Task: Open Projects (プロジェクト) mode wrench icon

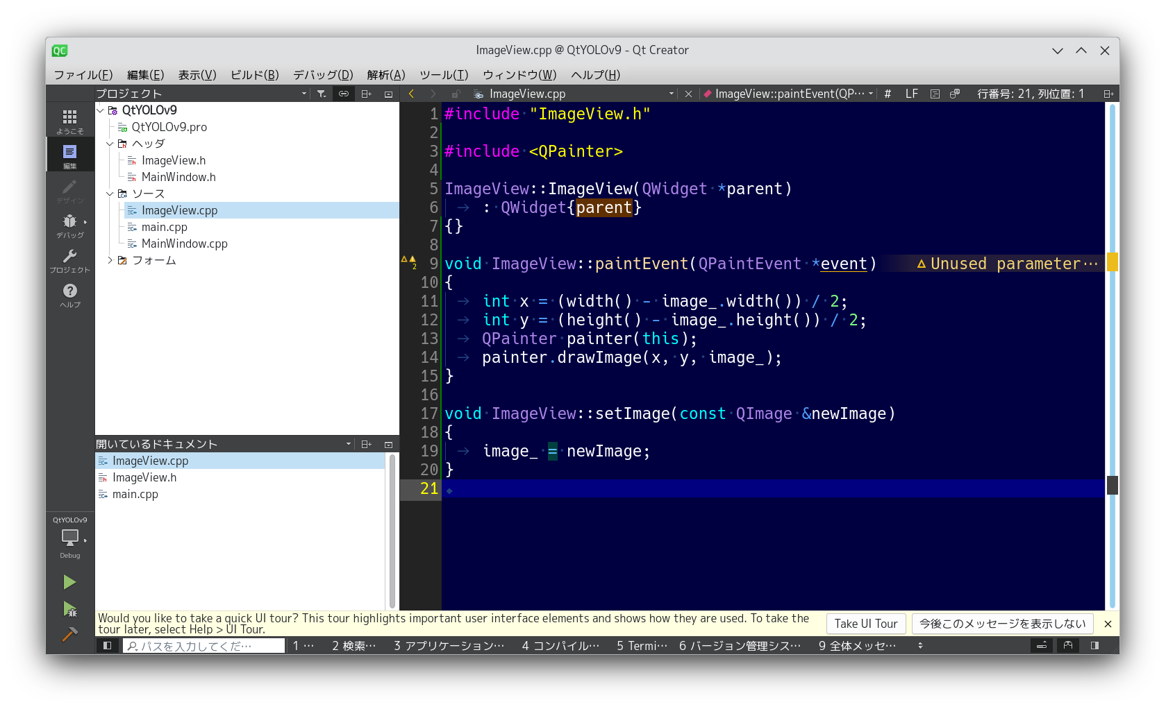Action: click(x=70, y=259)
